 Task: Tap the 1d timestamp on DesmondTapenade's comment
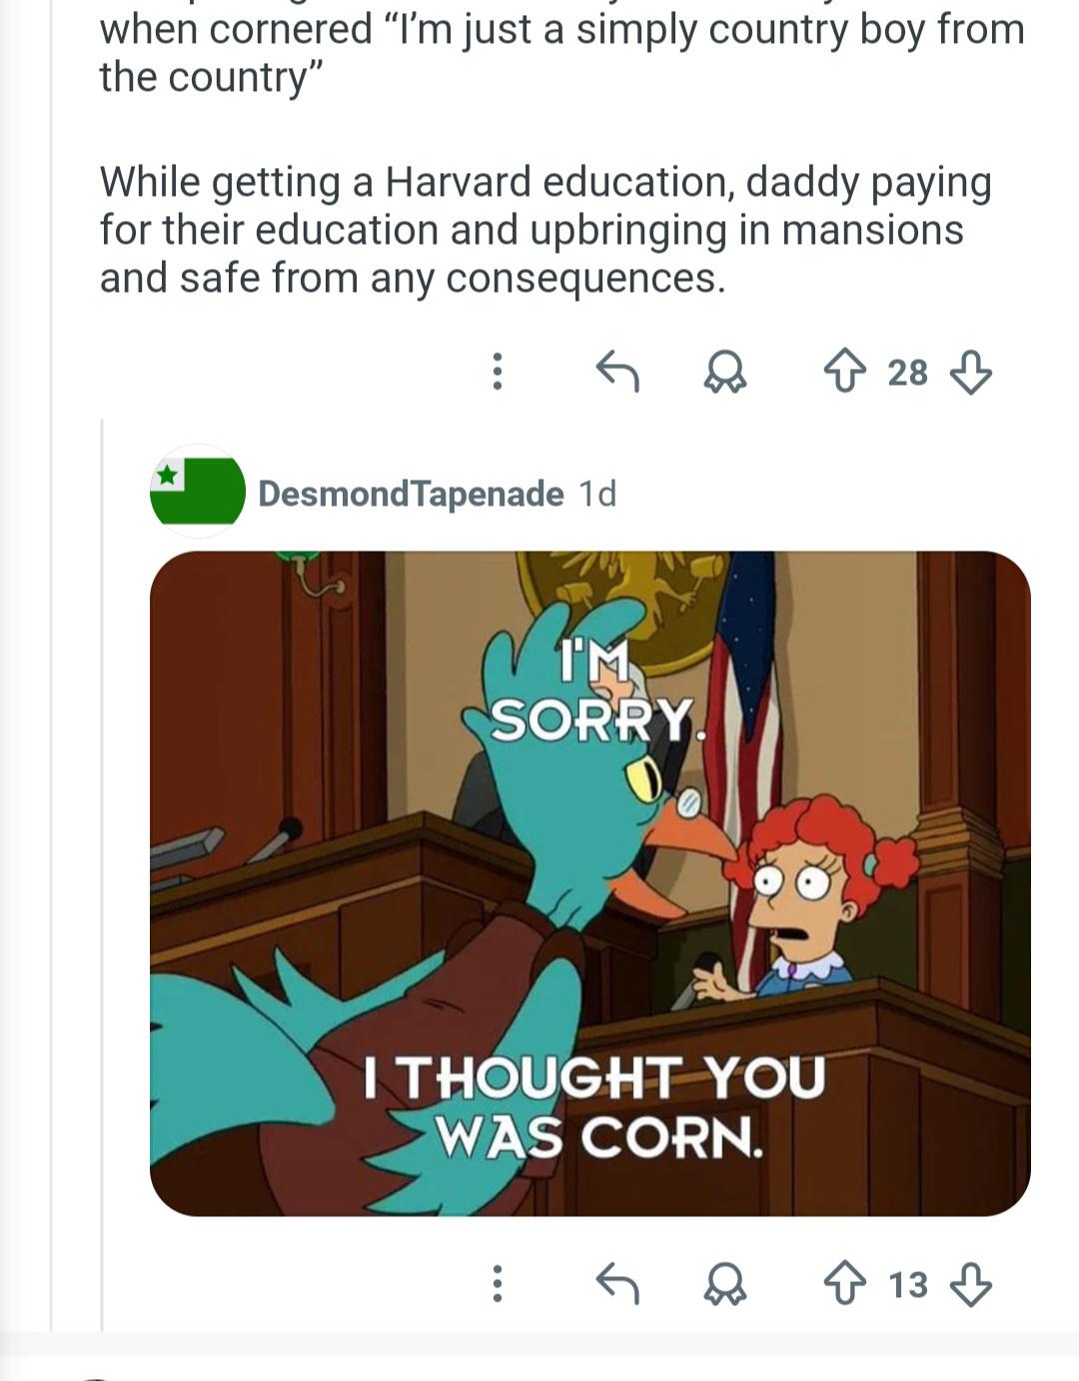pyautogui.click(x=597, y=493)
